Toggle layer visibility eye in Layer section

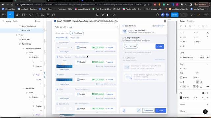point(208,57)
